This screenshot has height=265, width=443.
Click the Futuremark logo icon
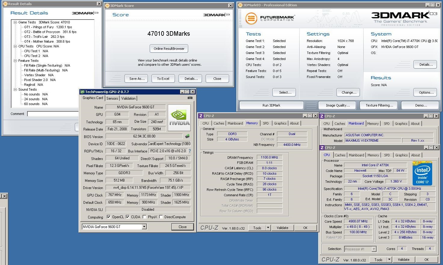pos(251,18)
